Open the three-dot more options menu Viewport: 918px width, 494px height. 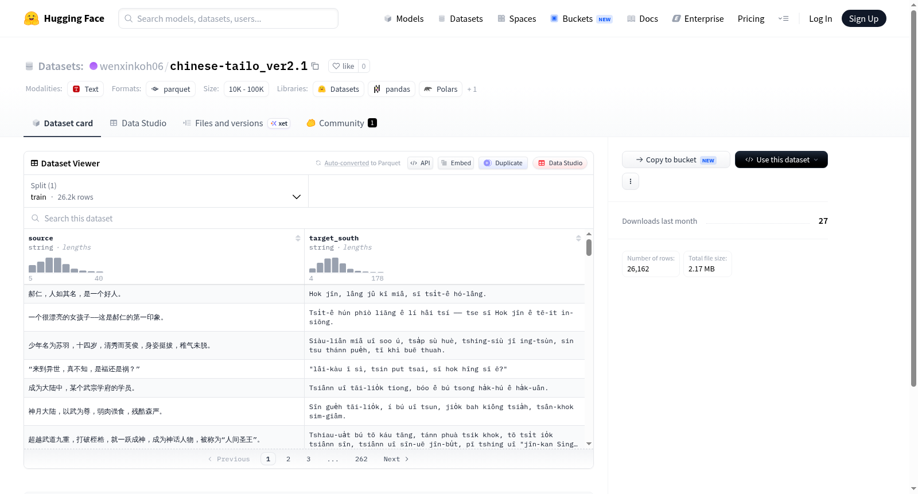[631, 181]
